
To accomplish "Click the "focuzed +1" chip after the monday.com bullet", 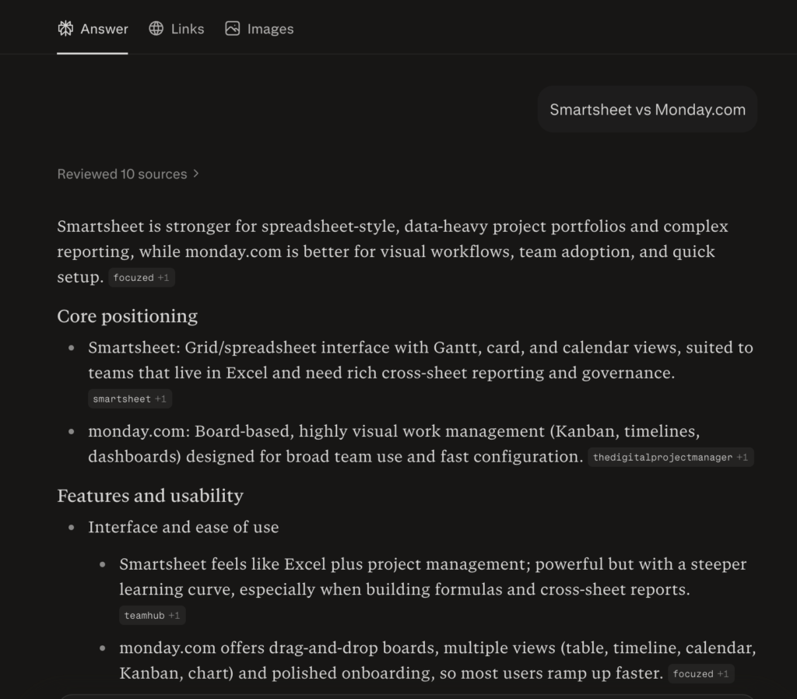I will tap(700, 673).
